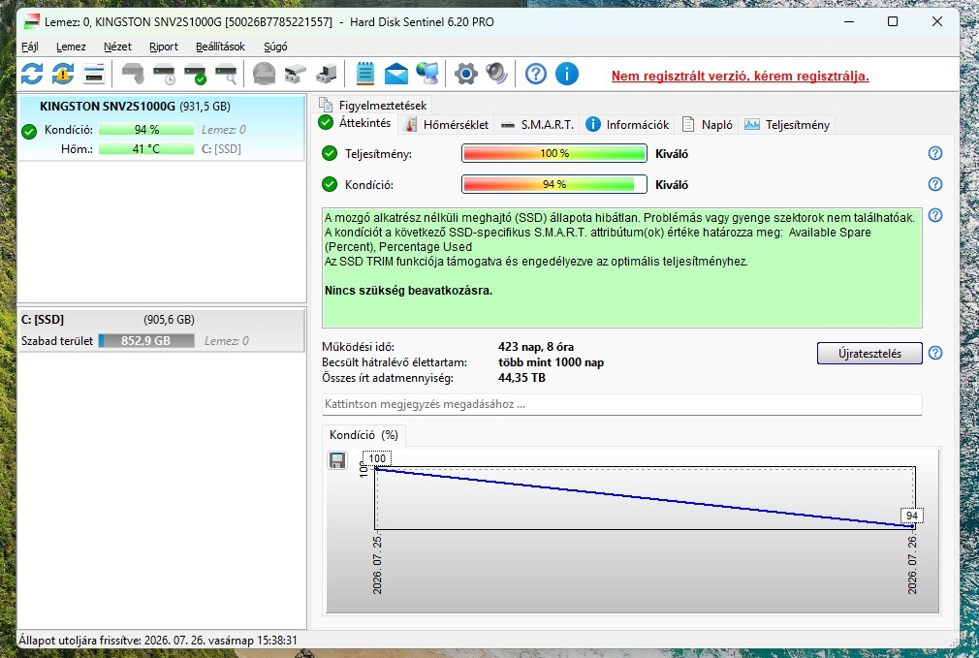This screenshot has height=658, width=979.
Task: Open the Beállítások menu
Action: pos(220,47)
